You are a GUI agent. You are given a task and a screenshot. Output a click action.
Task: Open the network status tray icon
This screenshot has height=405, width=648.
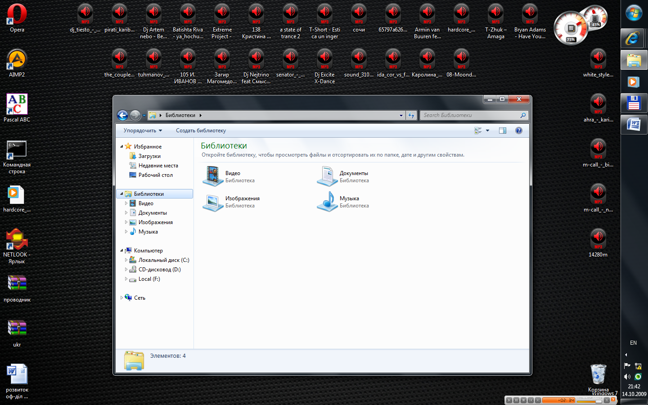pos(638,366)
